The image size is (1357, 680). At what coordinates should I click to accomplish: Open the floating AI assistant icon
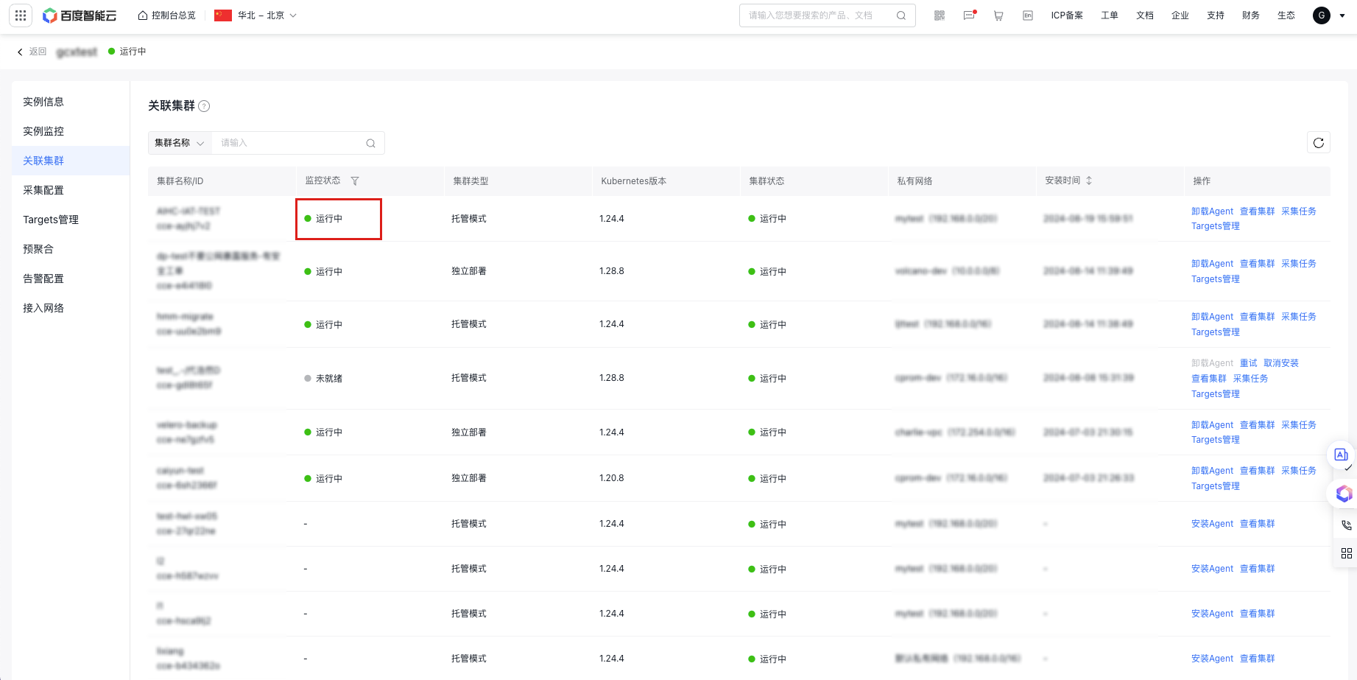click(x=1342, y=455)
